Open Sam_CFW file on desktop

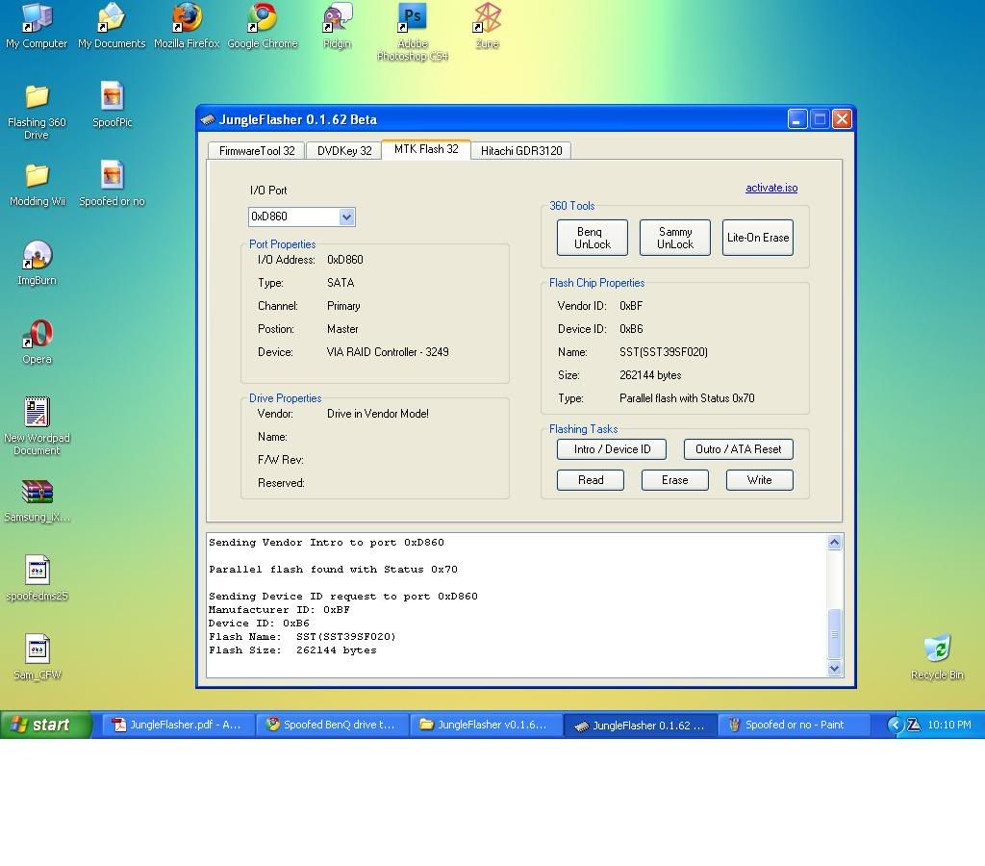(x=37, y=649)
